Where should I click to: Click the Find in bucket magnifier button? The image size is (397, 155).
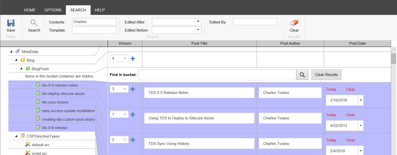[302, 75]
